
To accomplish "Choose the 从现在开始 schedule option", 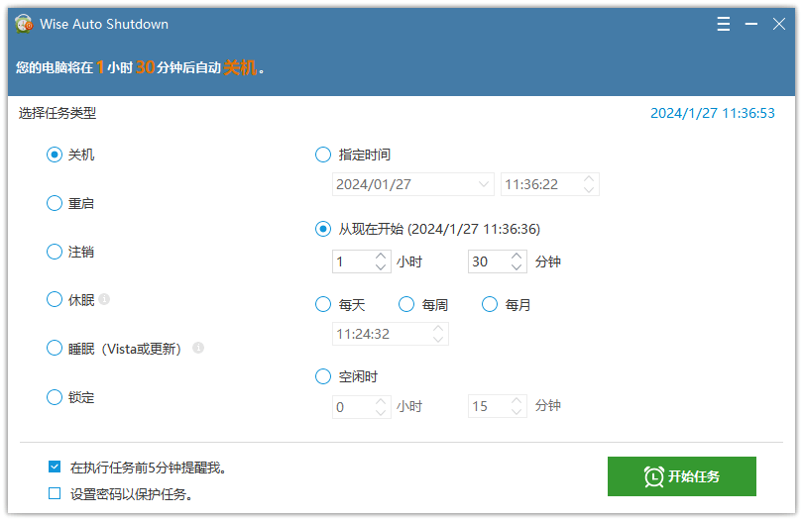I will 322,229.
